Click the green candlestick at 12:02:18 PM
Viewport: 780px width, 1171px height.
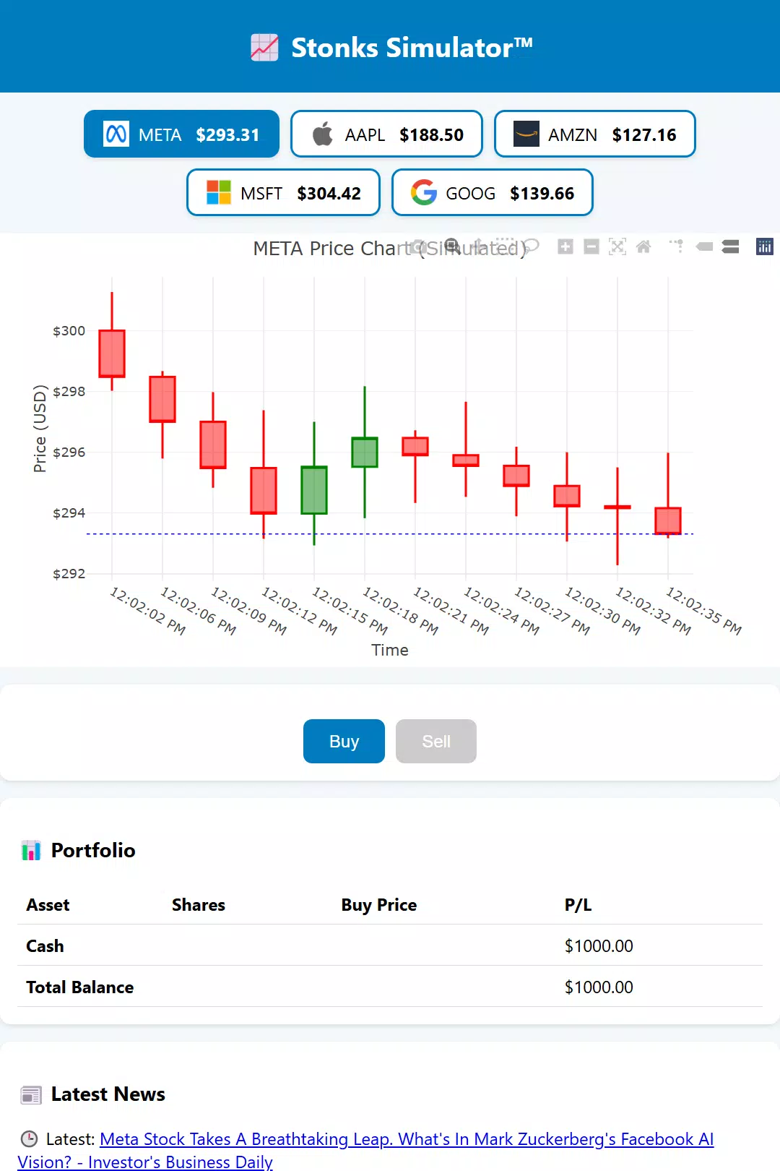tap(365, 452)
